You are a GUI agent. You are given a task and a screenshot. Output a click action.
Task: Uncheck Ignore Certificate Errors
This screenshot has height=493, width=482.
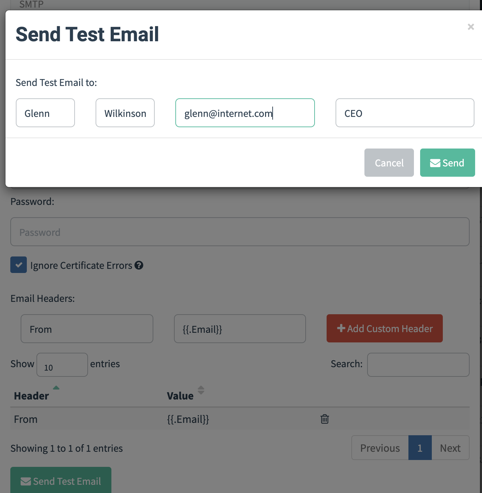[19, 265]
